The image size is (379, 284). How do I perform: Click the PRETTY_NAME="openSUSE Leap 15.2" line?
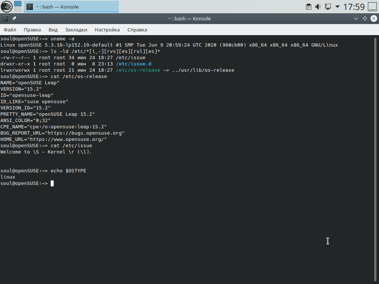point(48,114)
